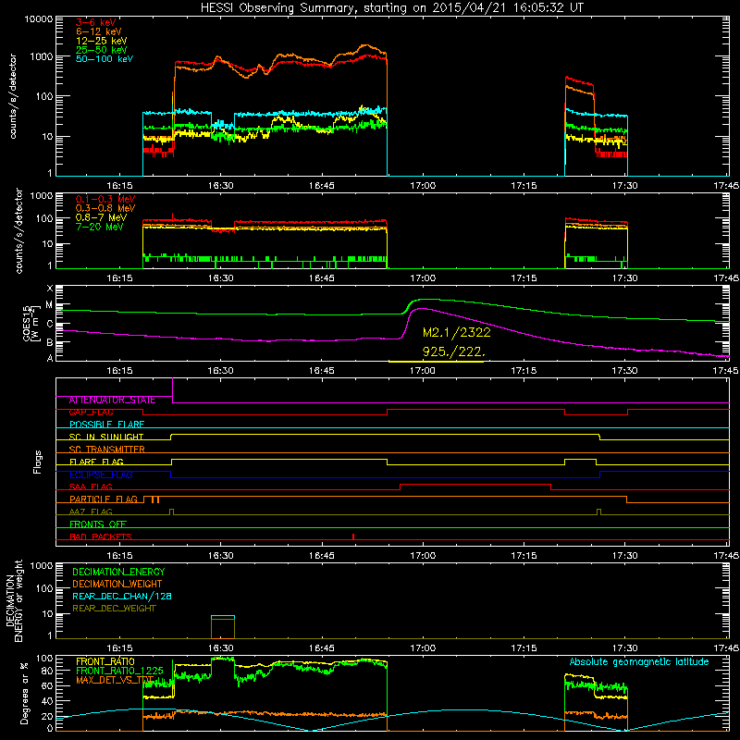Click the decimation box near 16:30

pos(223,627)
